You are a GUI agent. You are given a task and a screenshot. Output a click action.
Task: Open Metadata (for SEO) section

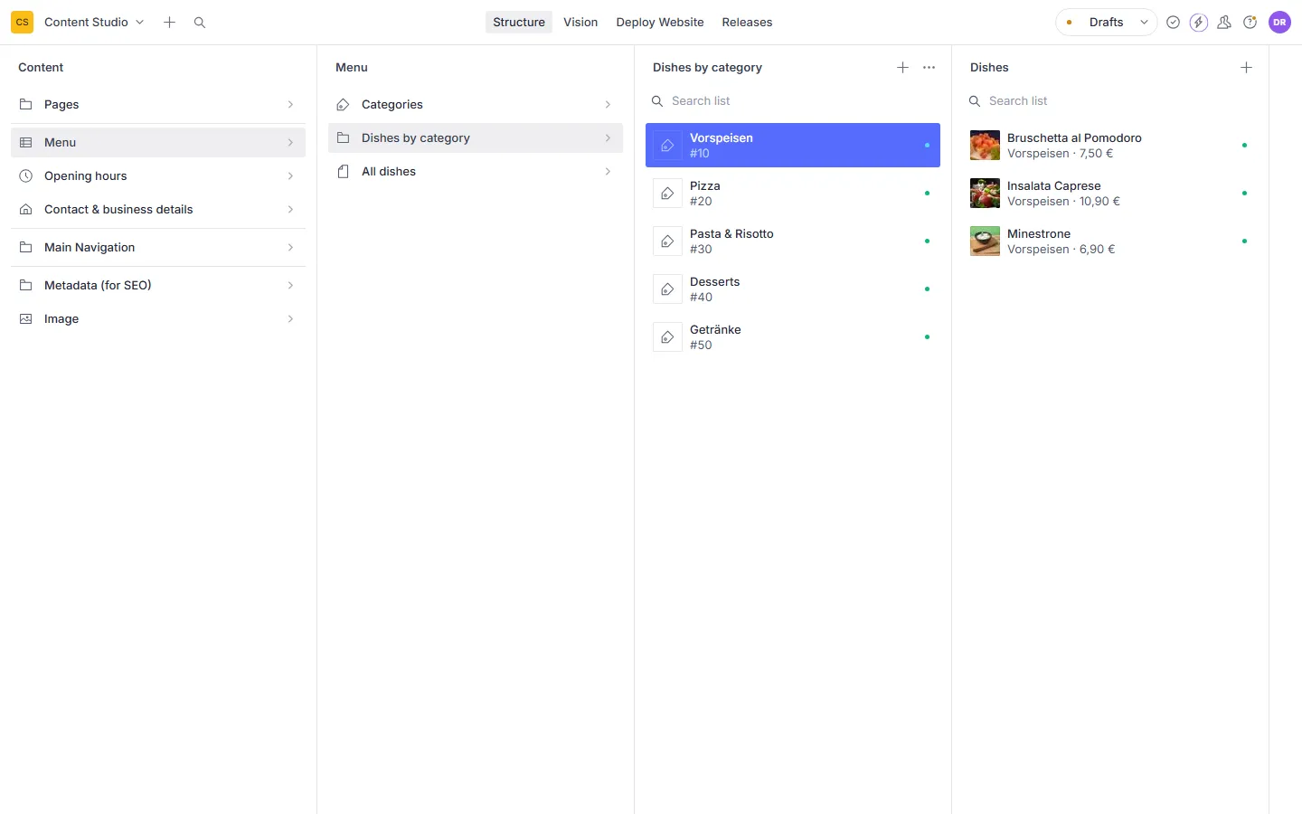158,285
